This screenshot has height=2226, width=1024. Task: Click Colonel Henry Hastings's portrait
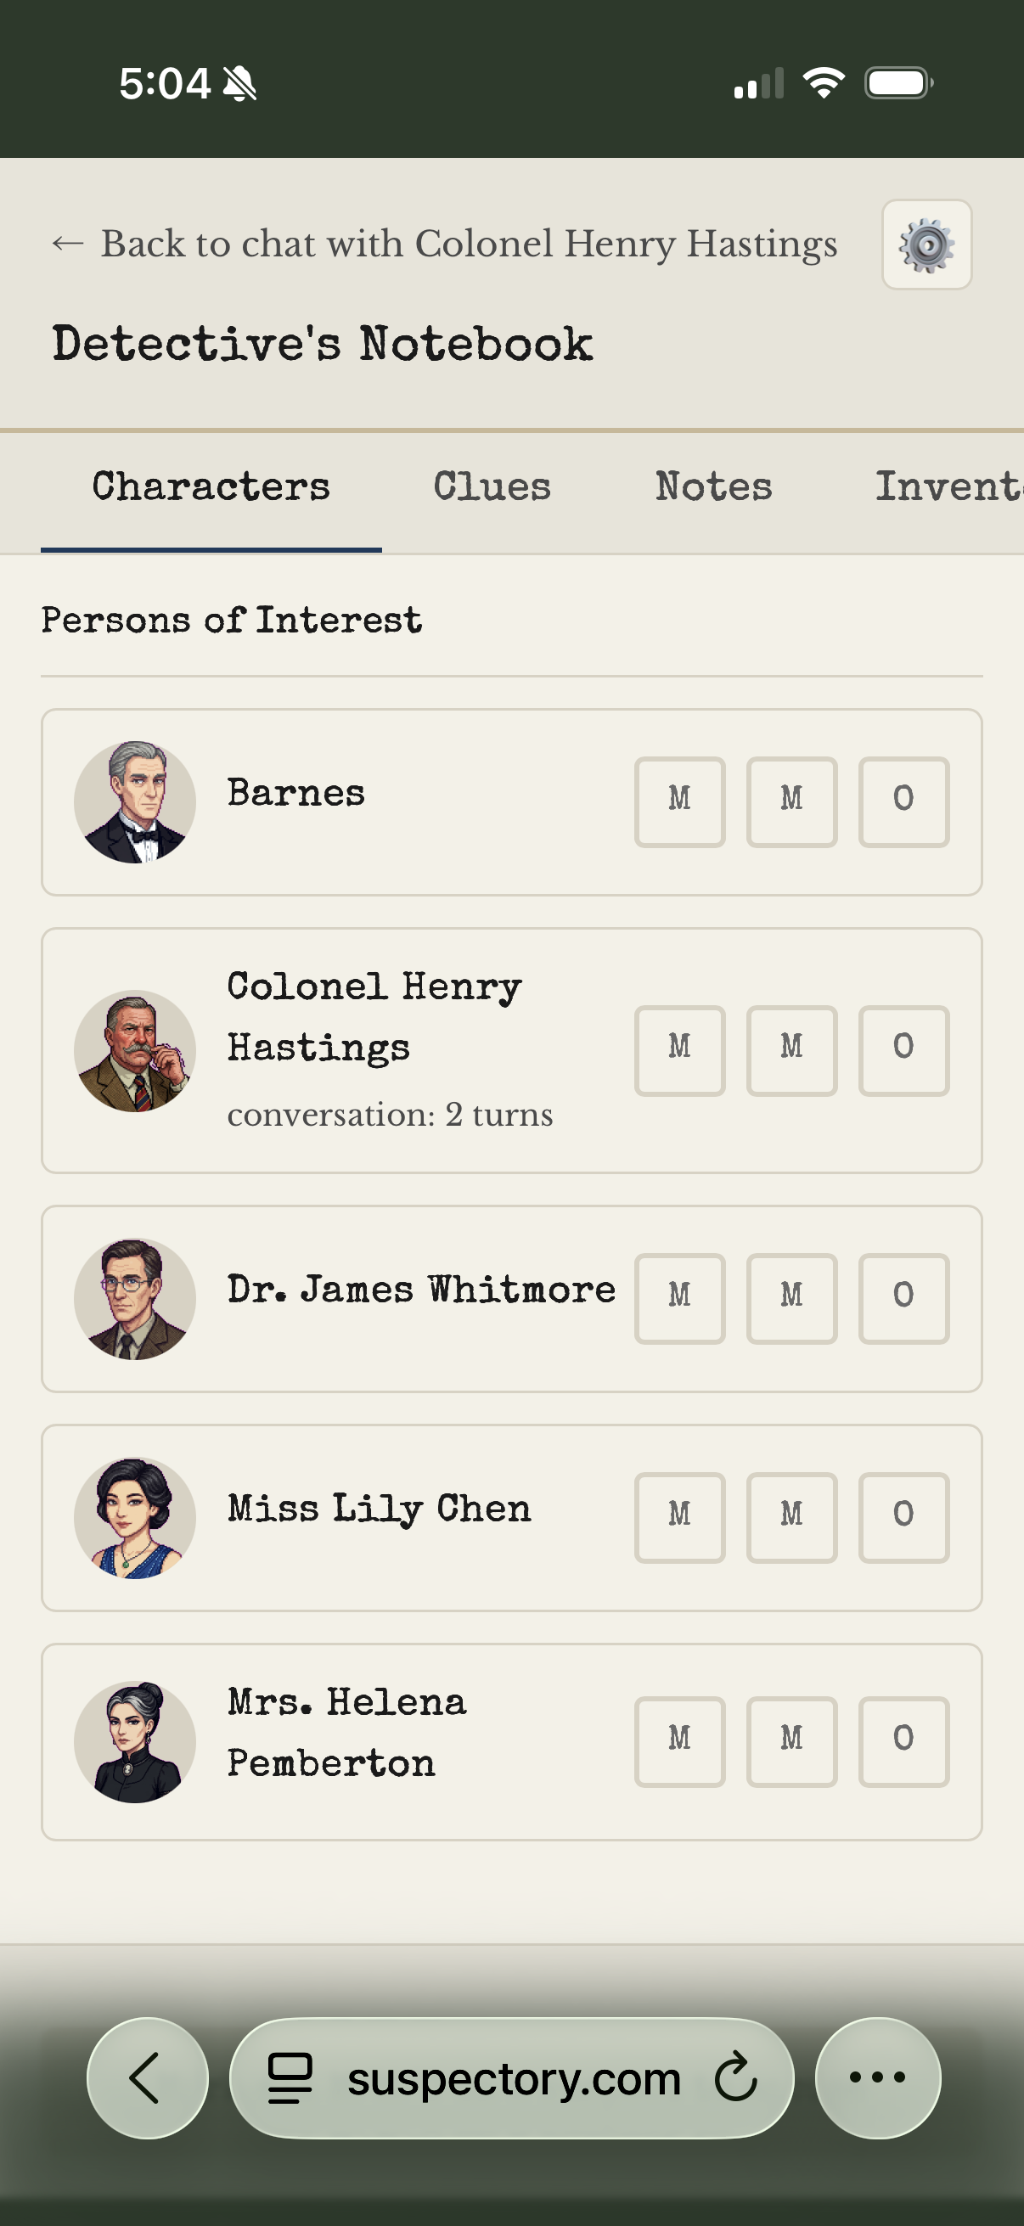[x=135, y=1051]
